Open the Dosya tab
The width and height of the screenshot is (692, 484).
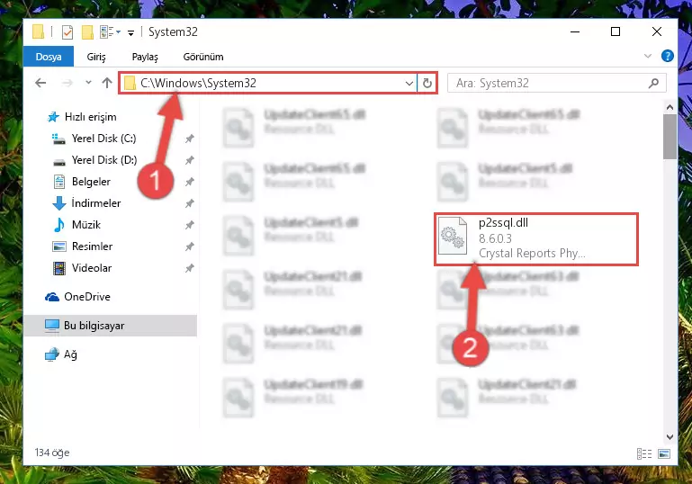49,57
